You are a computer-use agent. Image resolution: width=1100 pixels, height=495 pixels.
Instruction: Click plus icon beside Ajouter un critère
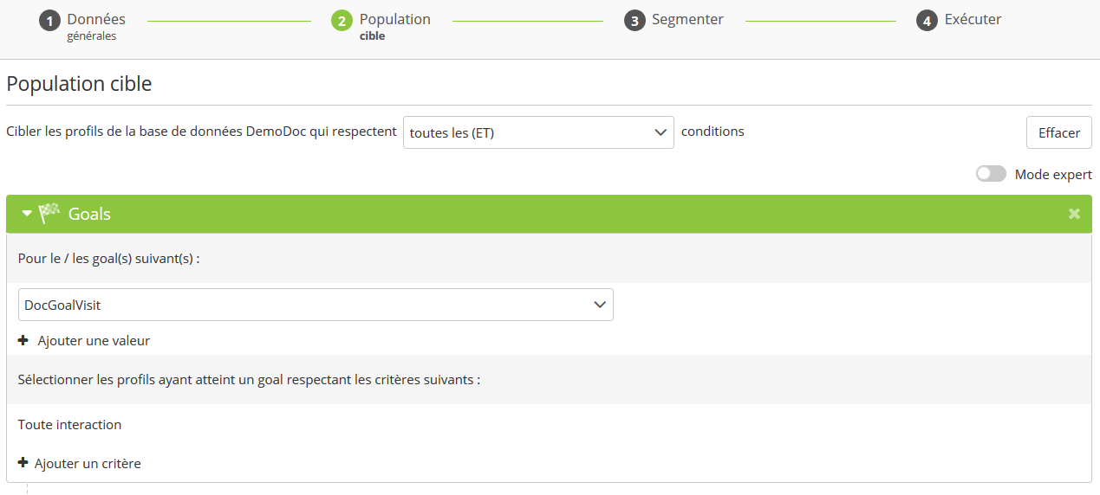23,463
